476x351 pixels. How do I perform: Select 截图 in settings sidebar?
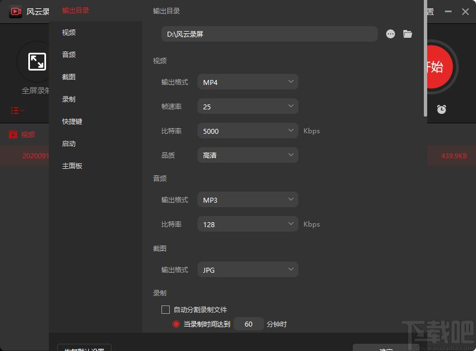(69, 77)
